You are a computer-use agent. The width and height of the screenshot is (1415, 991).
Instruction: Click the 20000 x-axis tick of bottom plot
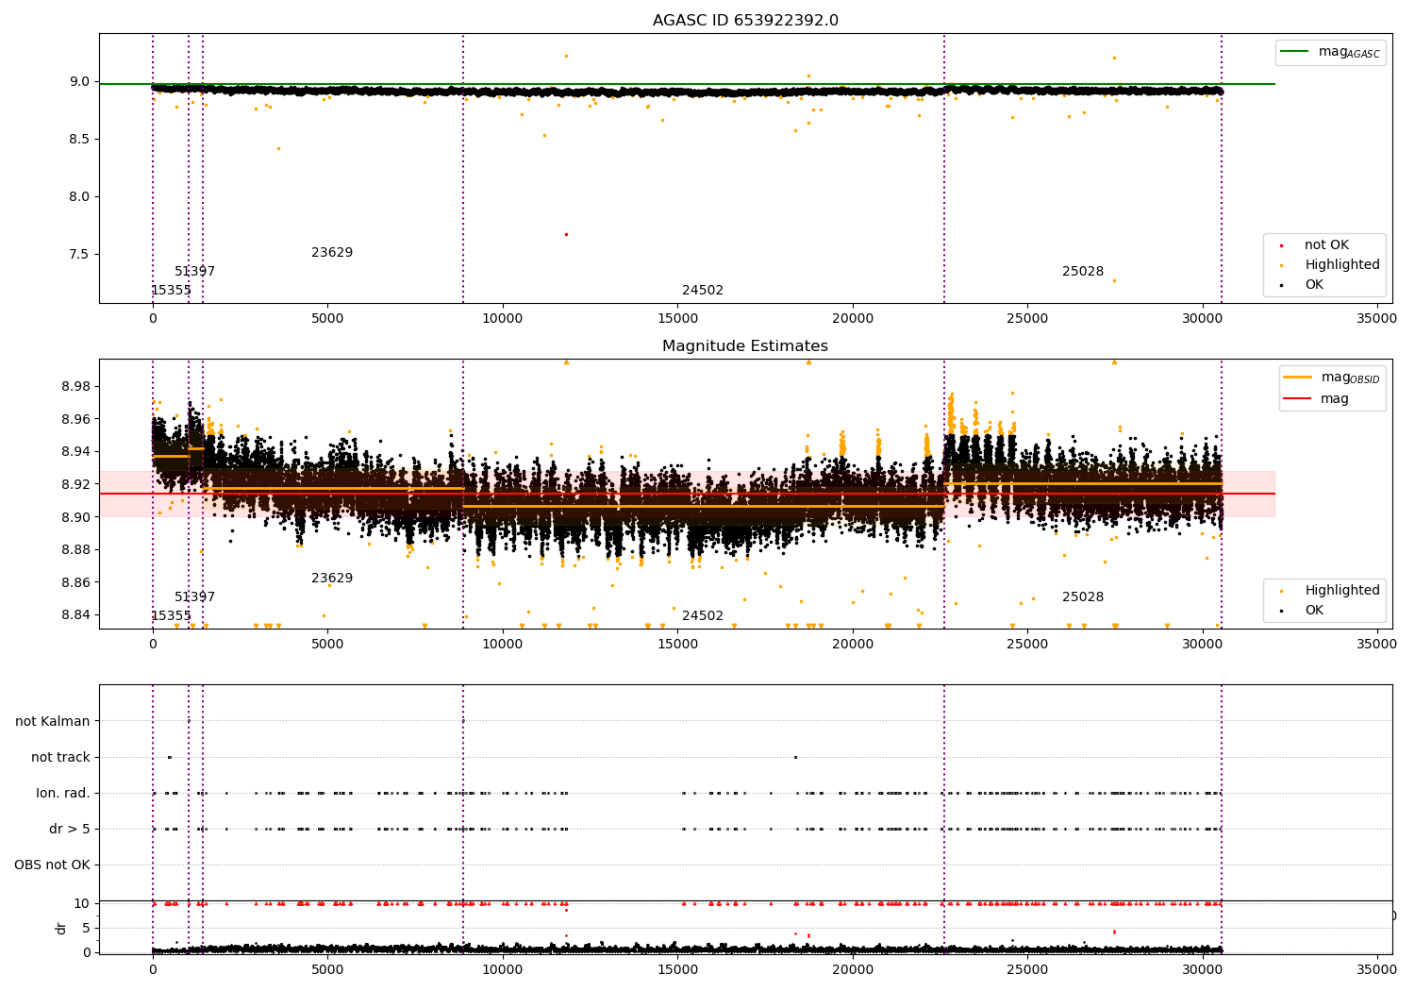pos(852,968)
